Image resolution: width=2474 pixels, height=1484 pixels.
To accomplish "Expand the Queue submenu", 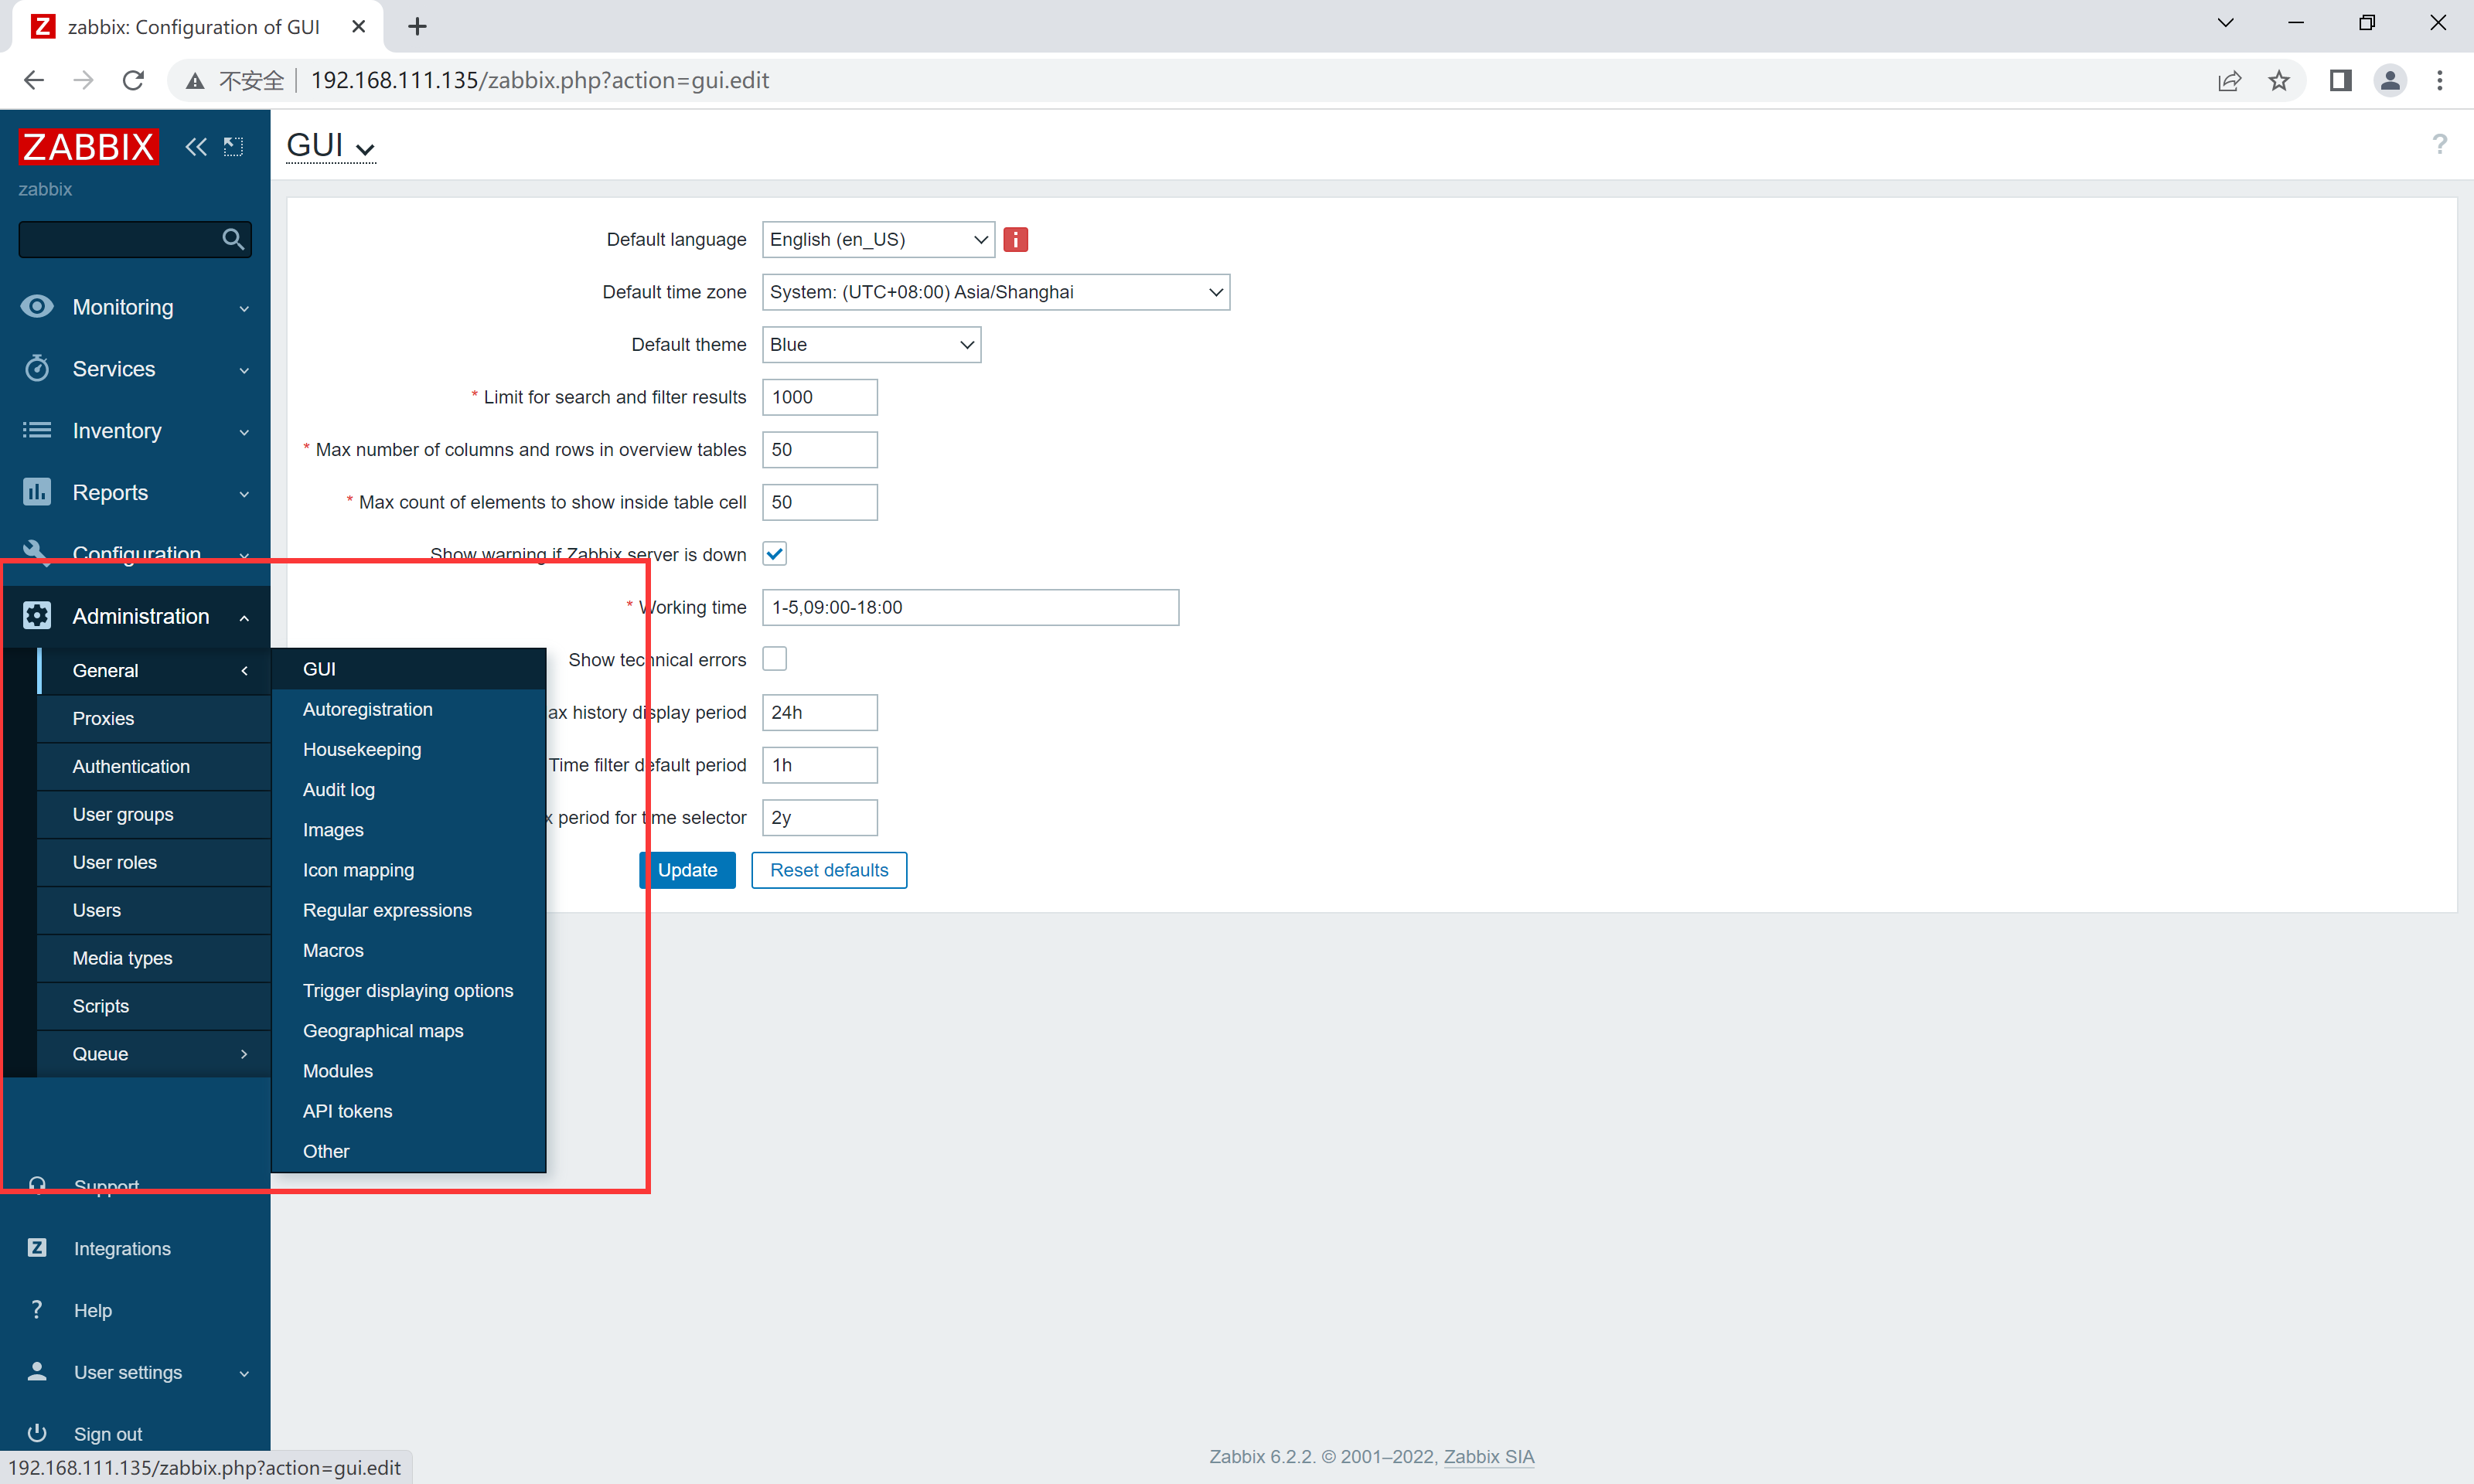I will click(244, 1054).
